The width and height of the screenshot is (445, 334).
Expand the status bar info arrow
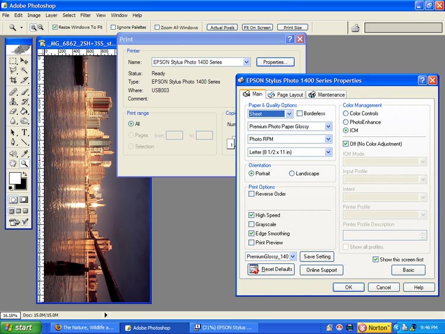[x=106, y=315]
